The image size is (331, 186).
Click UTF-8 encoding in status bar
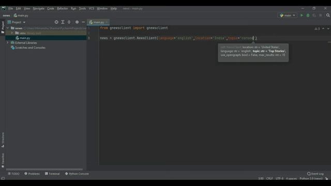pos(279,178)
